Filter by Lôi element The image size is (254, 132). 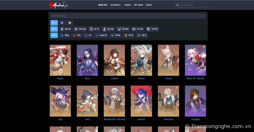tap(88, 35)
